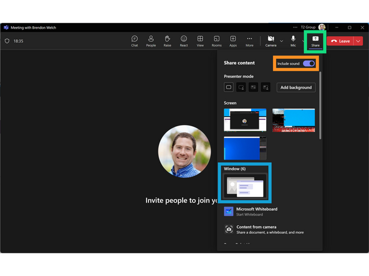Image resolution: width=369 pixels, height=276 pixels.
Task: Open More meeting options
Action: coord(249,41)
